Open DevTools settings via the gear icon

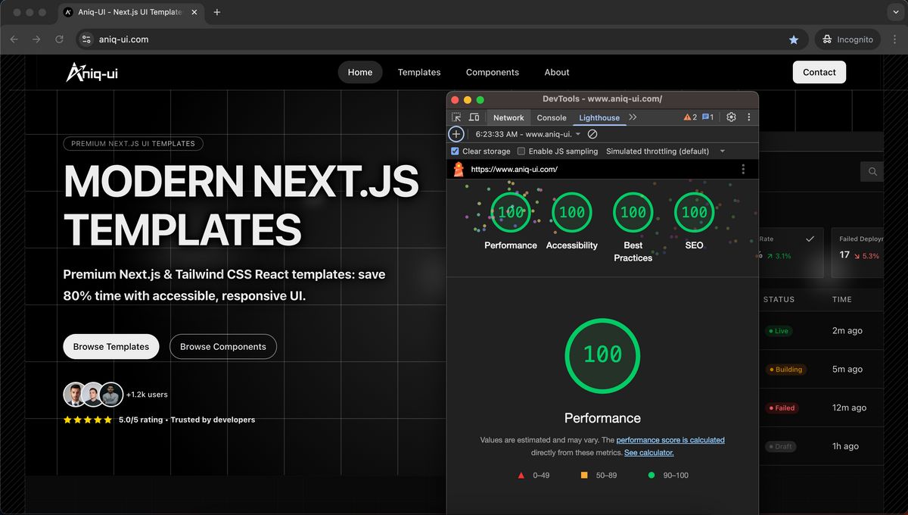pyautogui.click(x=730, y=117)
